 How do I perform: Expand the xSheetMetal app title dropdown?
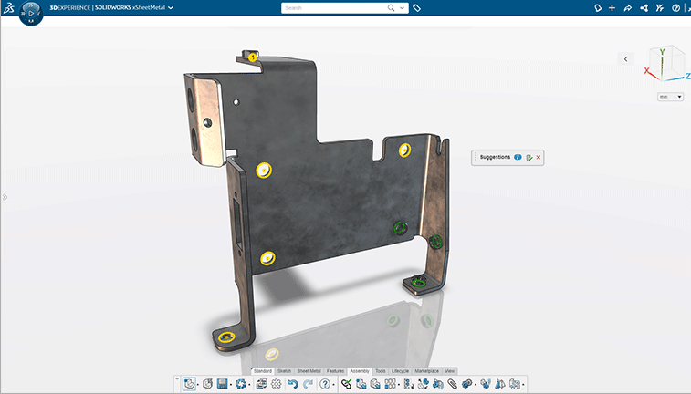(171, 7)
